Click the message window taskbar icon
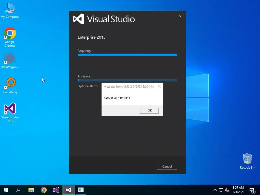The height and width of the screenshot is (195, 260). click(x=81, y=190)
